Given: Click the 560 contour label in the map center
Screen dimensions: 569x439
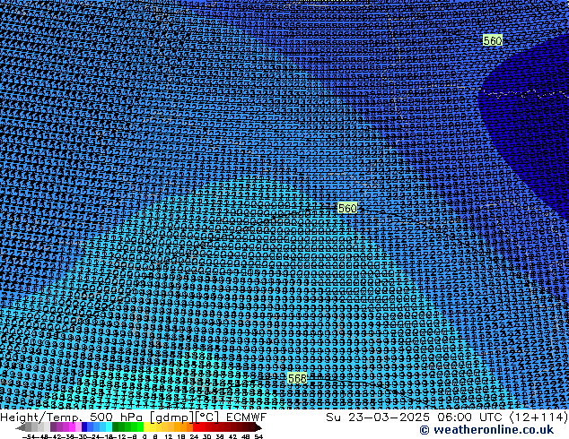Looking at the screenshot, I should coord(347,208).
